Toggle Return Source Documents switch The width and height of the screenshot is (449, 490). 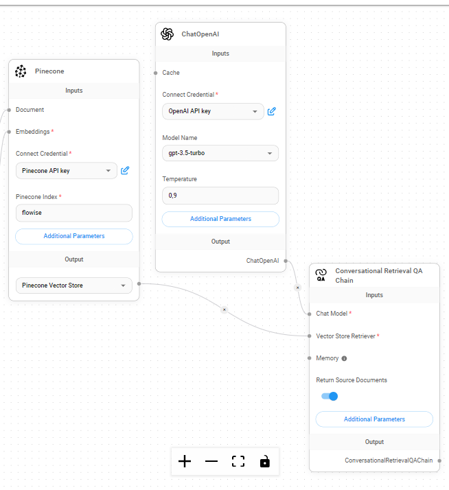coord(330,396)
